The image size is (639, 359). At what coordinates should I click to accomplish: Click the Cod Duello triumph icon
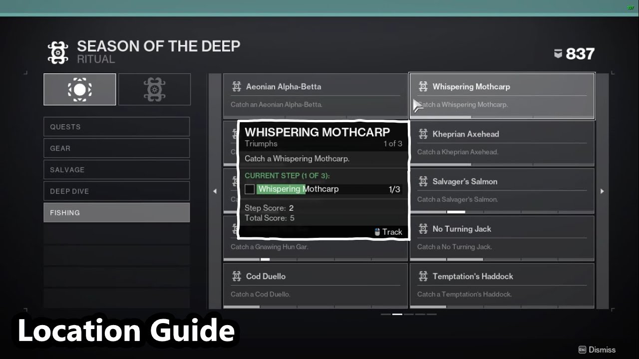[x=237, y=276]
